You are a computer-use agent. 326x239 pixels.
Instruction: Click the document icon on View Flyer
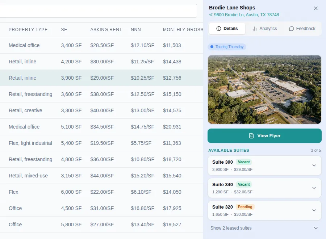point(251,136)
